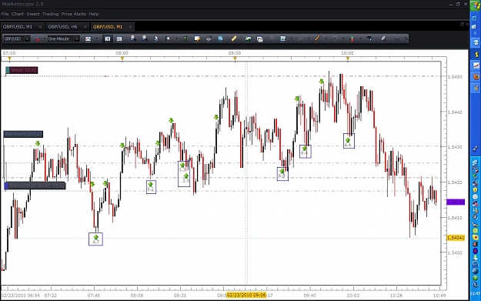481x301 pixels.
Task: Select the eraser tool icon
Action: (383, 38)
